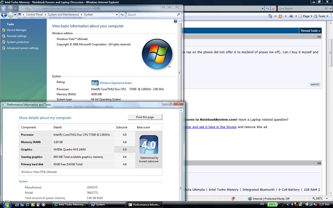Screen dimensions: 333x208
Task: Open Remote settings in Tasks pane
Action: [x=17, y=36]
